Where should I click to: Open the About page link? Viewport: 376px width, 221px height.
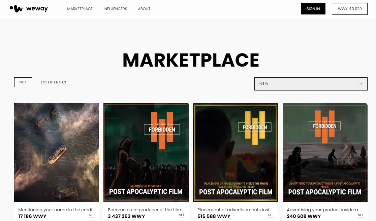coord(144,9)
